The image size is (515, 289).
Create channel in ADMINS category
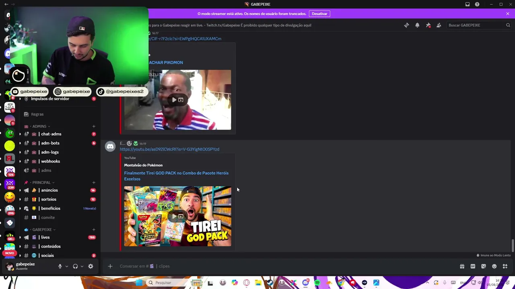94,126
